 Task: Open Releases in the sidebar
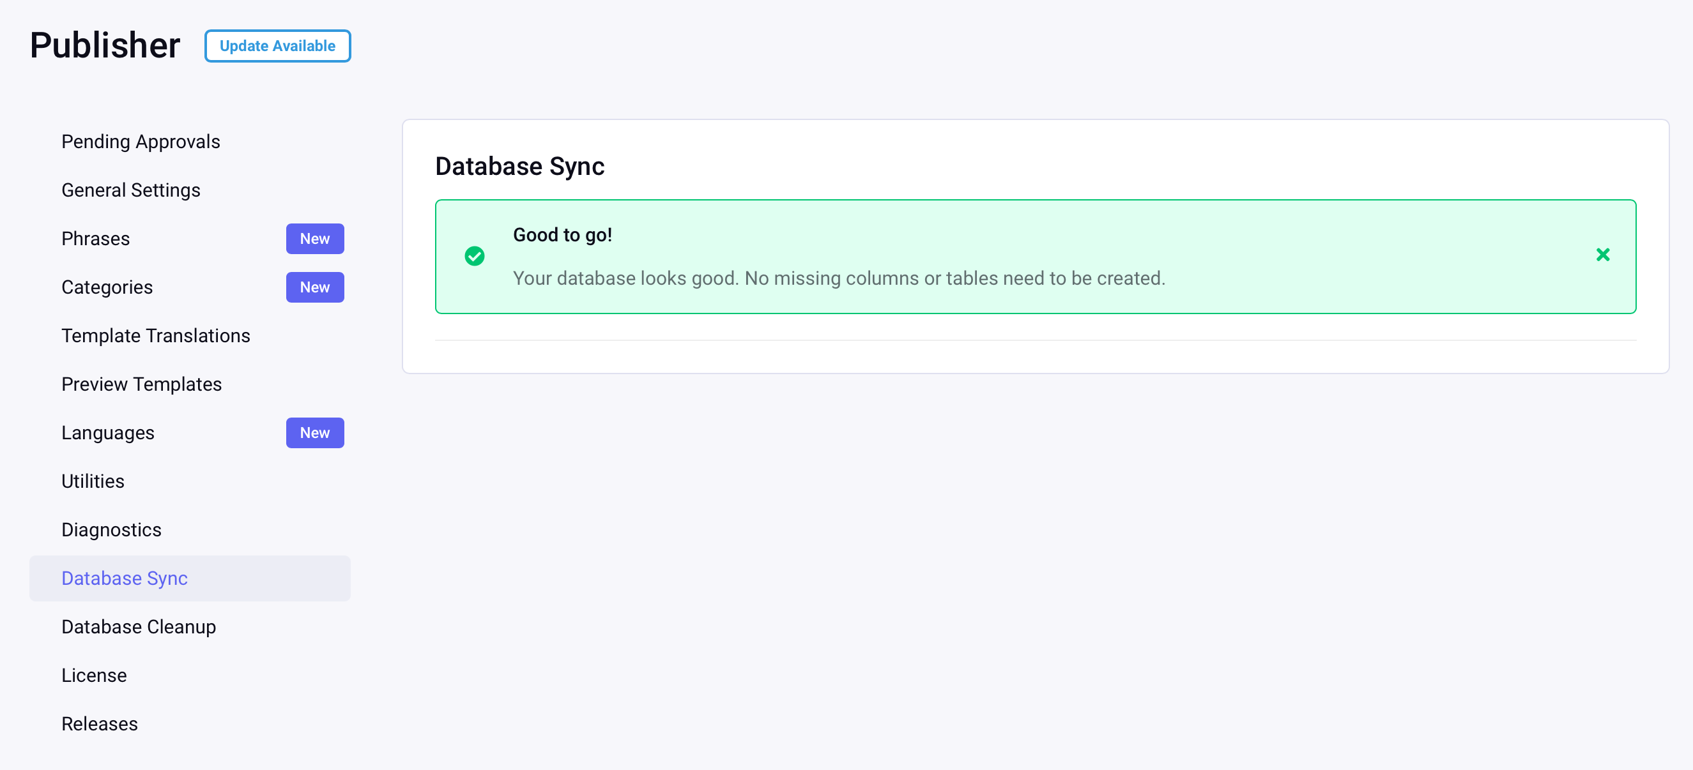(190, 724)
